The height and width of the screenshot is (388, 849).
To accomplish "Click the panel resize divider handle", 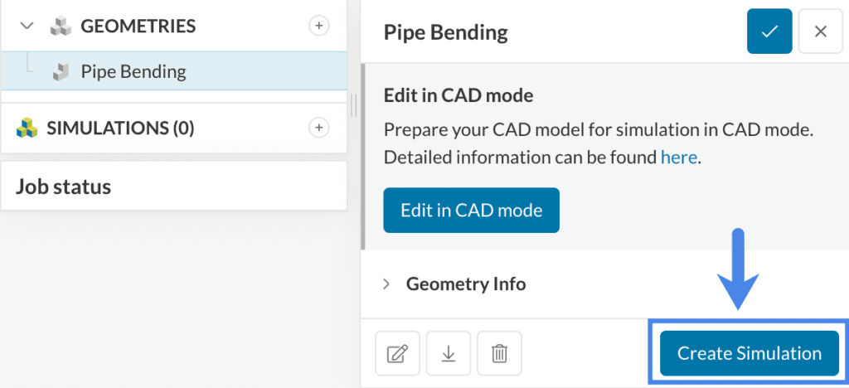I will [x=354, y=105].
